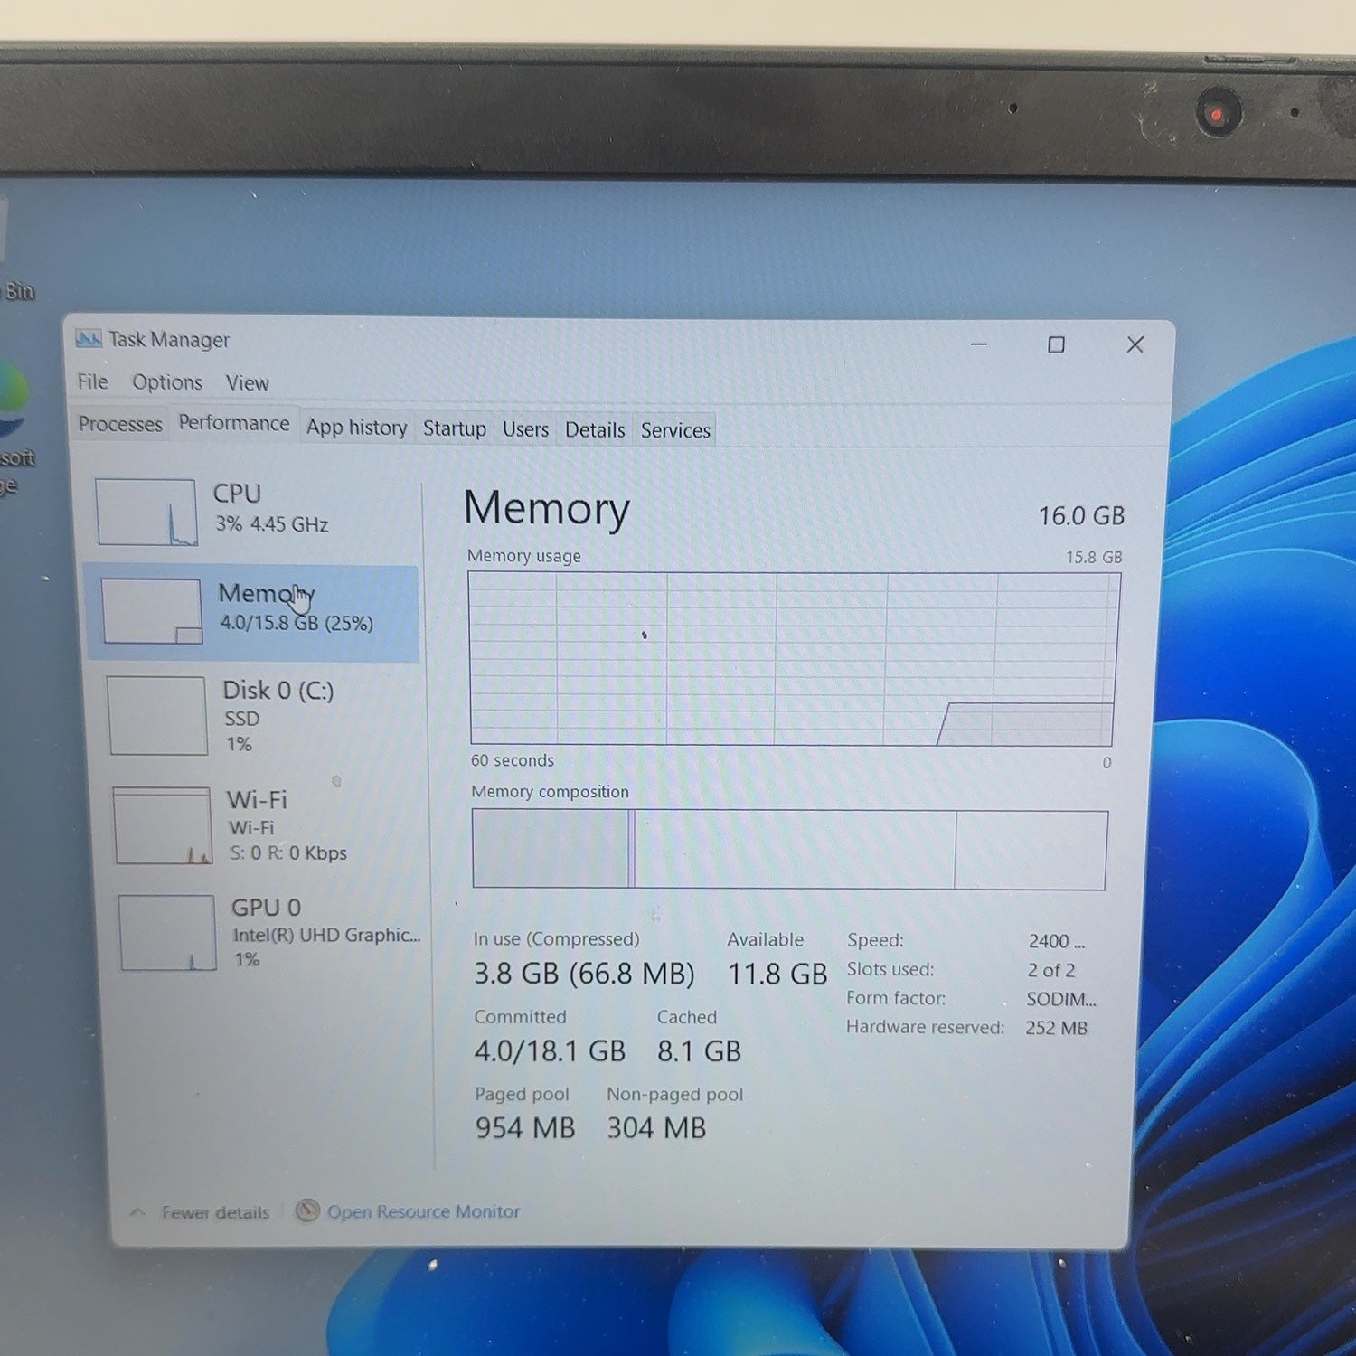Minimize the Task Manager window
The width and height of the screenshot is (1356, 1356).
click(x=979, y=344)
